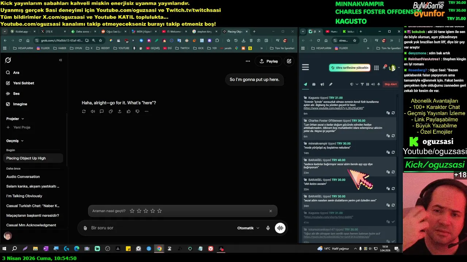Open the apps grid icon in alerts panel
This screenshot has height=262, width=467.
click(x=376, y=68)
